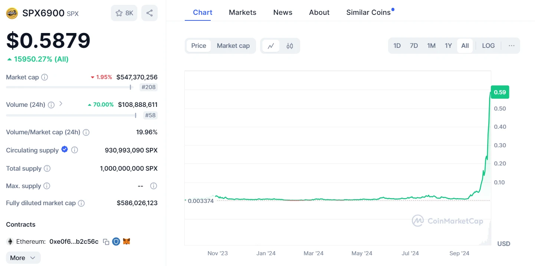Click the 0.003374 starting price label
Screen dimensions: 535x266
pos(200,201)
